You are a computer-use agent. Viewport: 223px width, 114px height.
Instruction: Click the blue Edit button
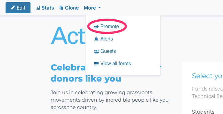(18, 8)
